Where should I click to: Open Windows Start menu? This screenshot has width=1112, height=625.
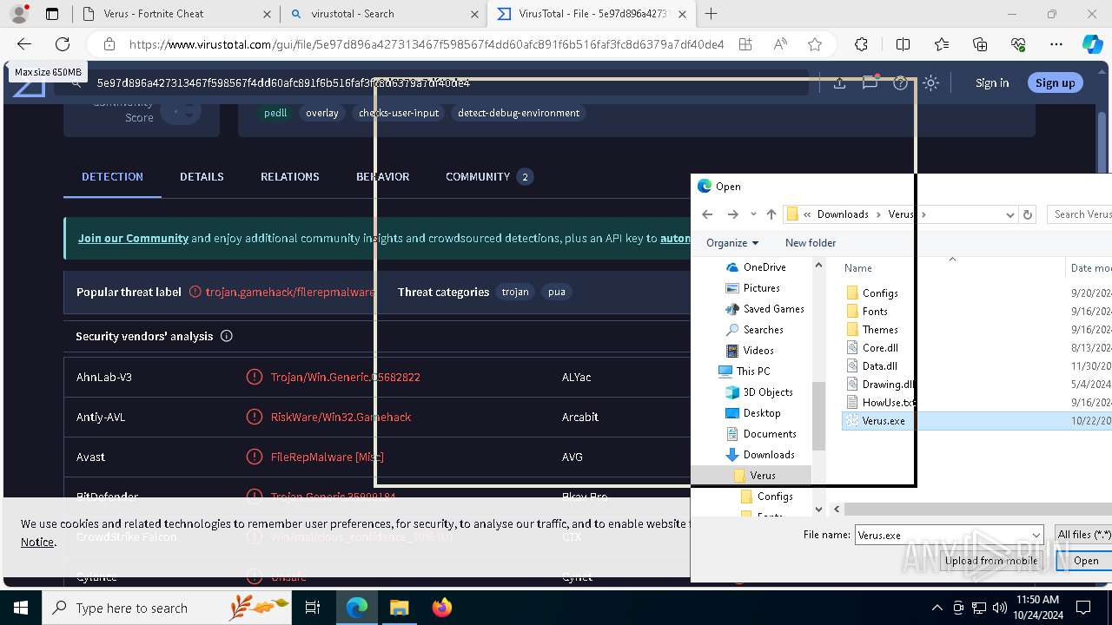click(x=20, y=608)
